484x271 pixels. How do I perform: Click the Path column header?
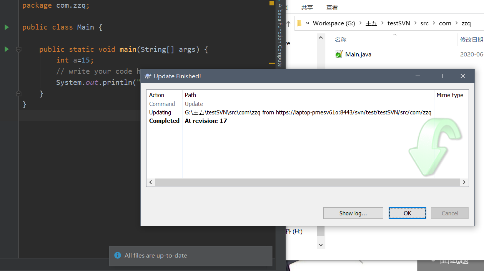(x=190, y=95)
